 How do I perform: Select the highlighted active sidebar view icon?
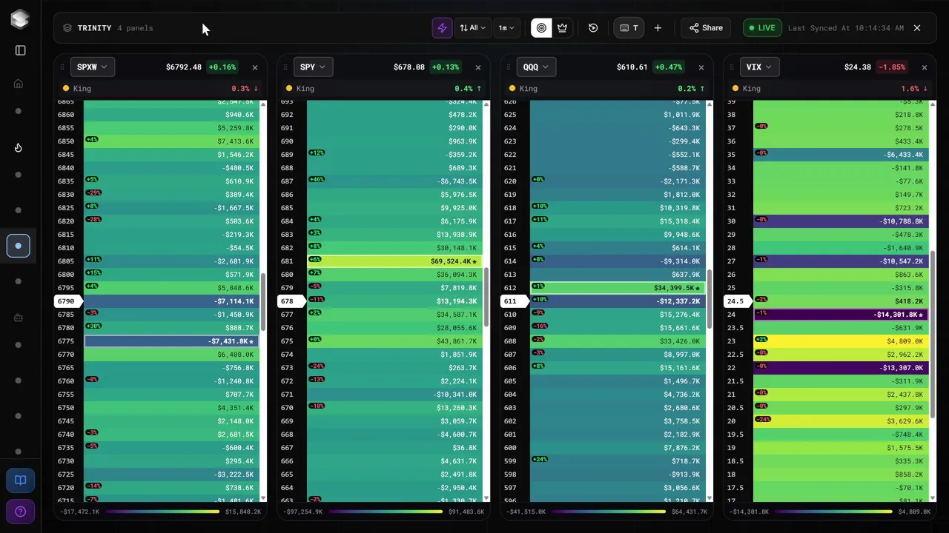(19, 246)
